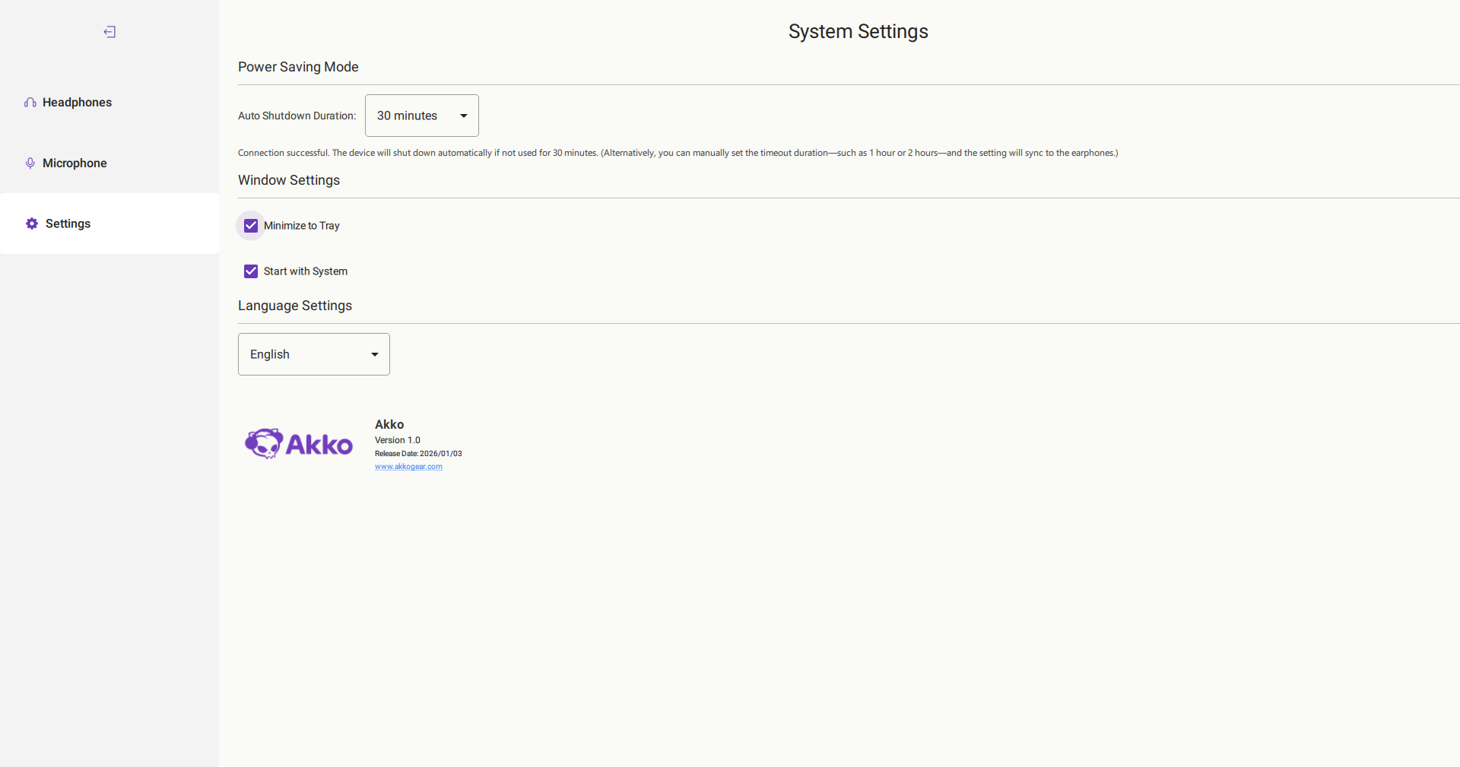Viewport: 1460px width, 767px height.
Task: Click the Version 1.0 text
Action: 397,440
